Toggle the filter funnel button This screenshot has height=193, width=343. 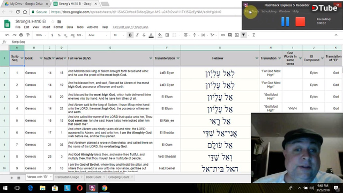pyautogui.click(x=243, y=35)
